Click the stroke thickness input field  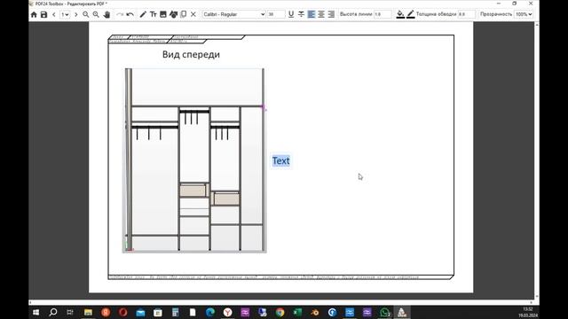point(467,14)
